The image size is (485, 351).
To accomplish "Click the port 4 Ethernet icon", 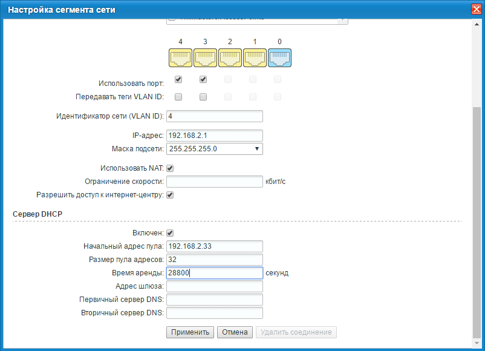I will coord(180,58).
